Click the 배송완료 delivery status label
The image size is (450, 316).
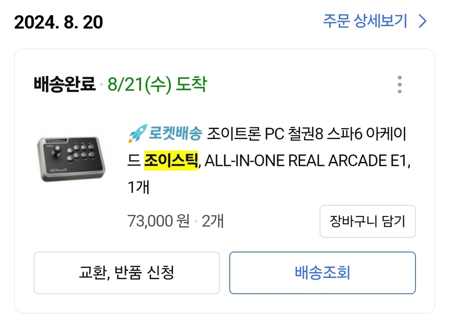click(64, 84)
